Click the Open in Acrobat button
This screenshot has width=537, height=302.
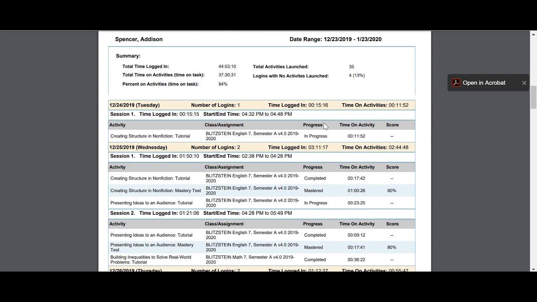(484, 83)
